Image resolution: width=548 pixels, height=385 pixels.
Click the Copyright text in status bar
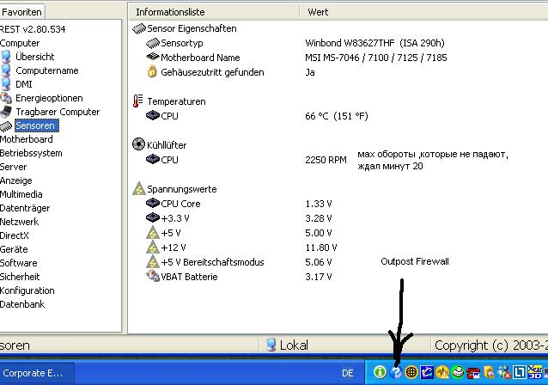click(491, 345)
